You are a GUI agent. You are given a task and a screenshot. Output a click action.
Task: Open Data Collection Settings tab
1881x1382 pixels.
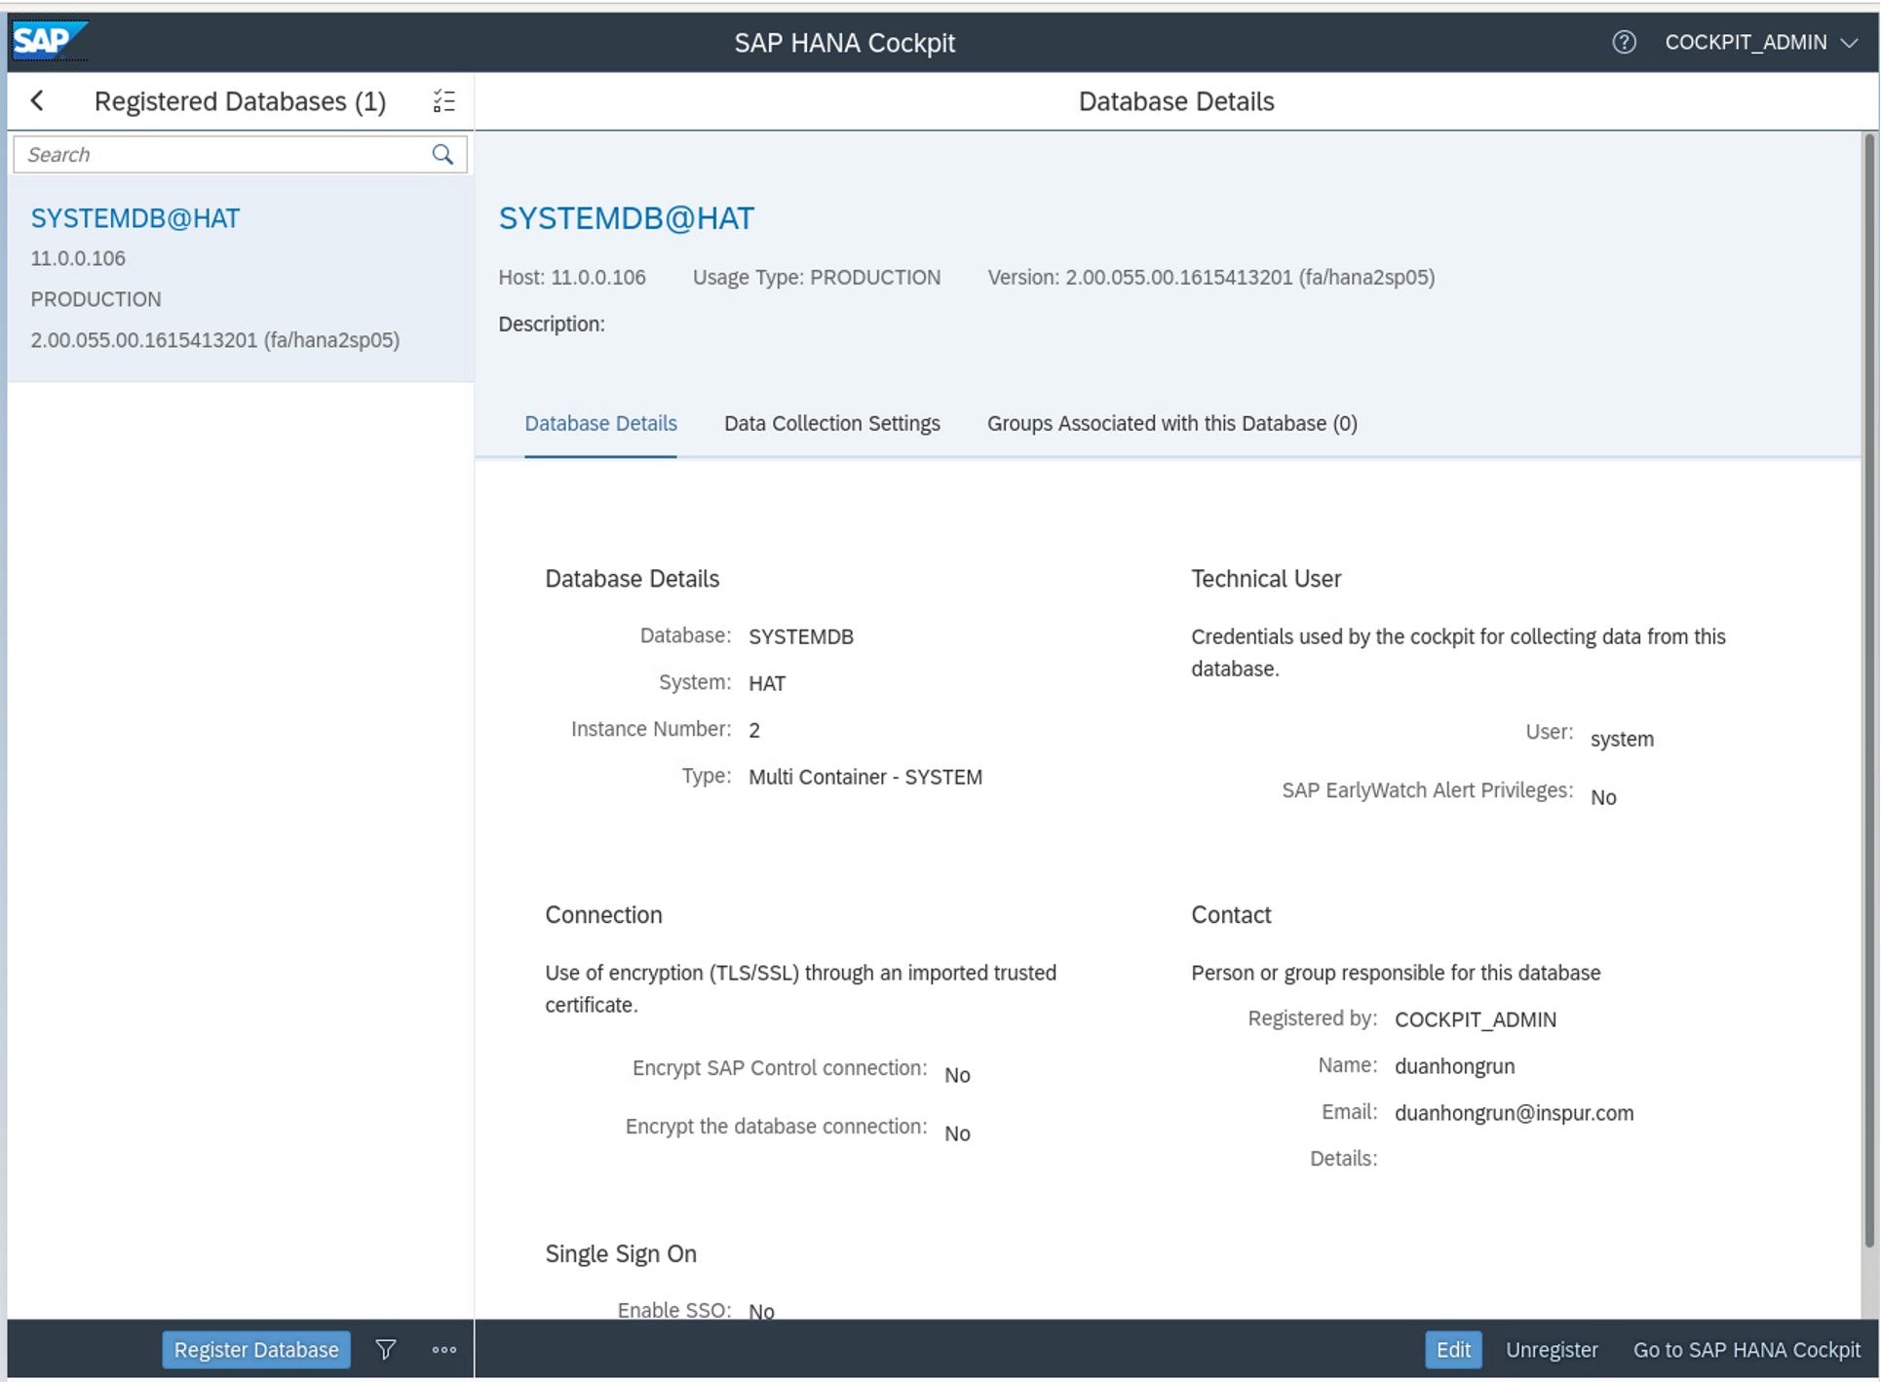831,423
